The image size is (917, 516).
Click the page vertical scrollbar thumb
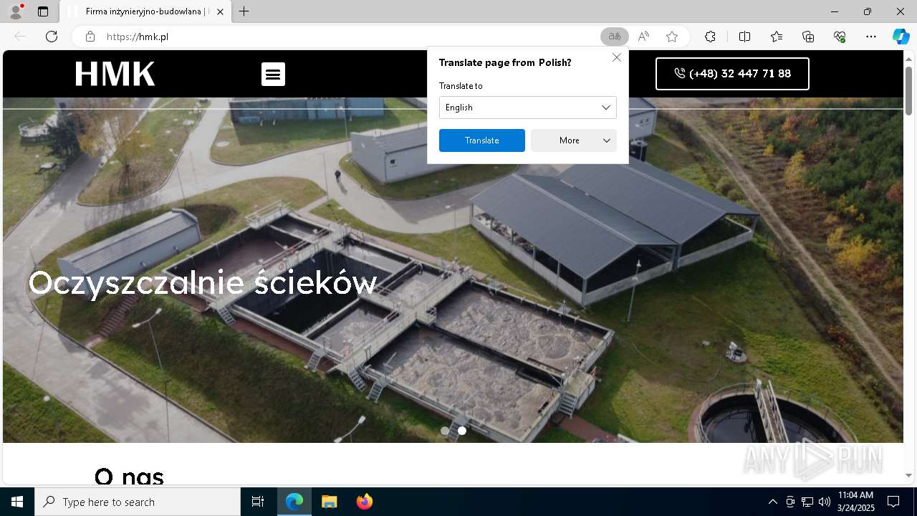[908, 90]
